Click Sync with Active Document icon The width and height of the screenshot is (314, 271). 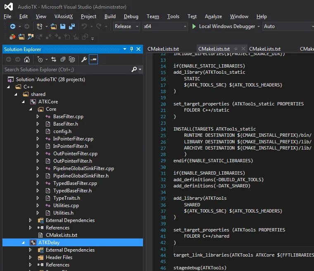point(54,59)
